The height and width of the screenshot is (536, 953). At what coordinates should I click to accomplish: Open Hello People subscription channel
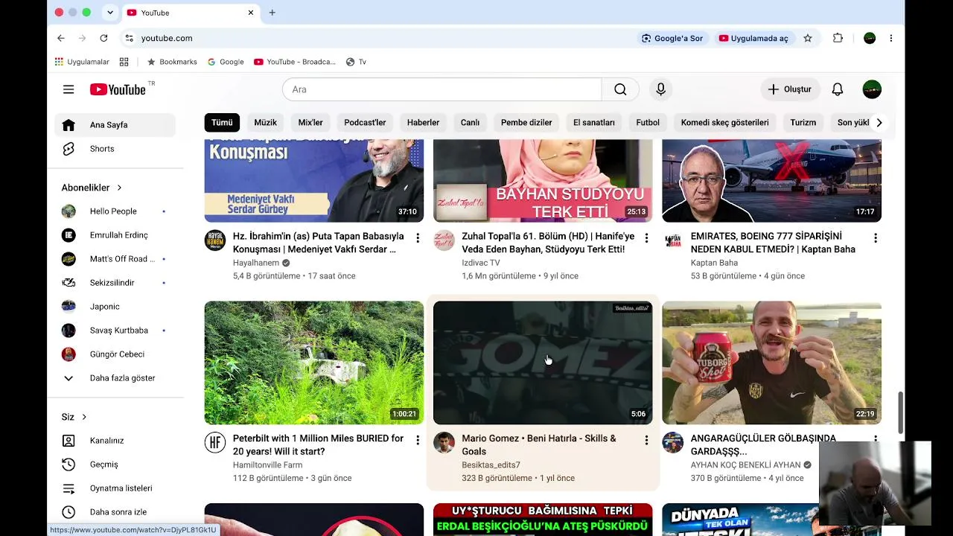point(115,211)
